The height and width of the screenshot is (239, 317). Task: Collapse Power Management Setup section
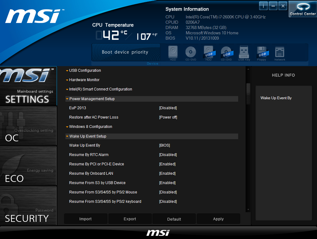(x=152, y=99)
